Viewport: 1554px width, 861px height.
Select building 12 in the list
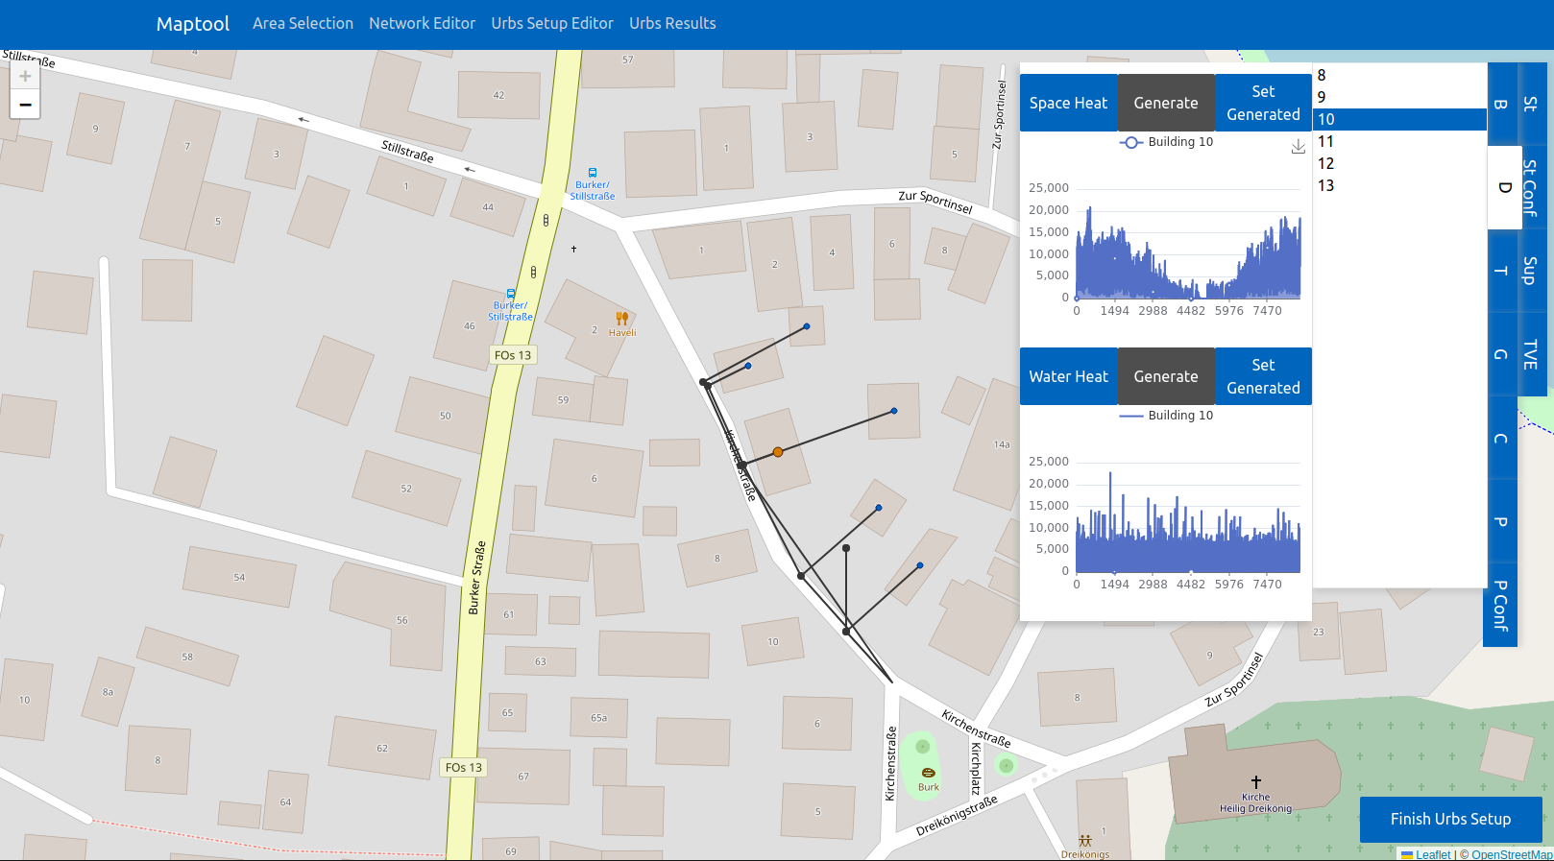[1399, 163]
